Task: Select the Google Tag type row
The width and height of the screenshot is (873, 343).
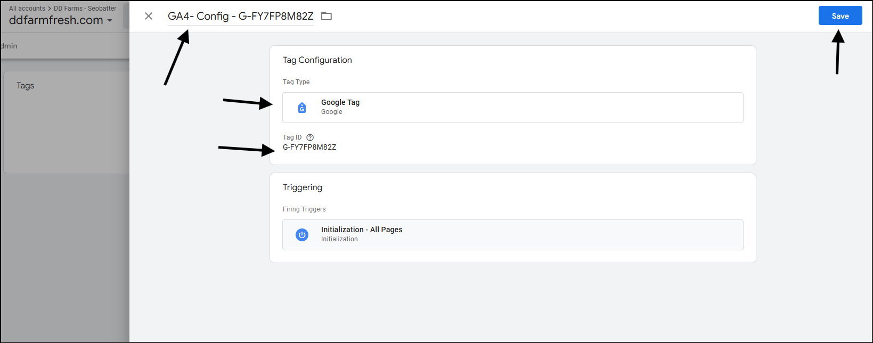Action: [x=512, y=108]
